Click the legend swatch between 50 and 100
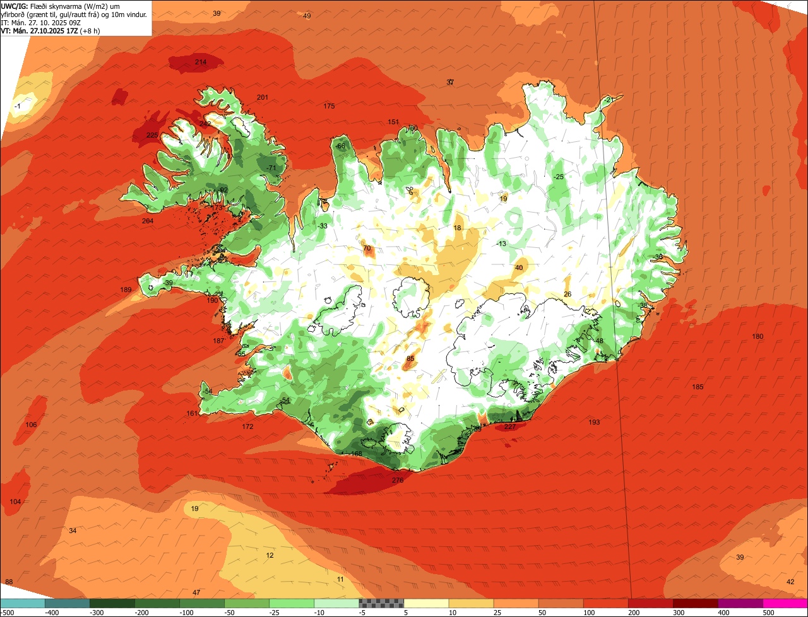The width and height of the screenshot is (808, 617). coord(561,603)
